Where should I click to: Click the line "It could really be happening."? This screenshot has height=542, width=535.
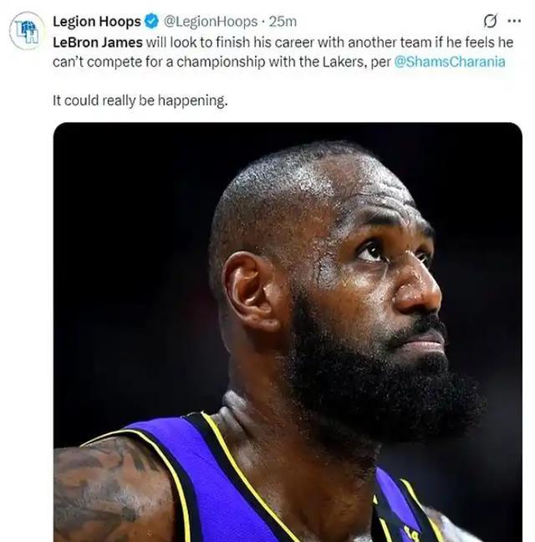click(x=140, y=100)
